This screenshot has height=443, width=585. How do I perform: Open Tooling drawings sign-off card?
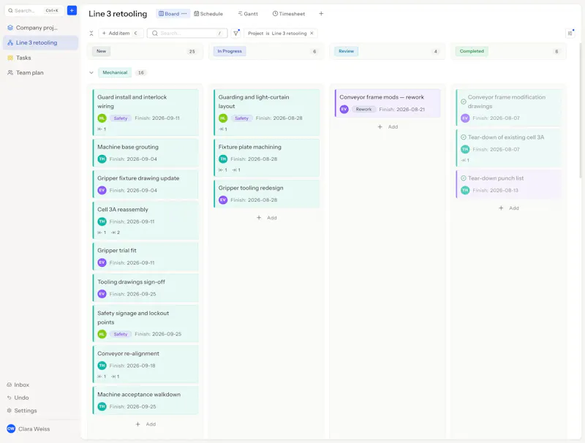point(146,288)
